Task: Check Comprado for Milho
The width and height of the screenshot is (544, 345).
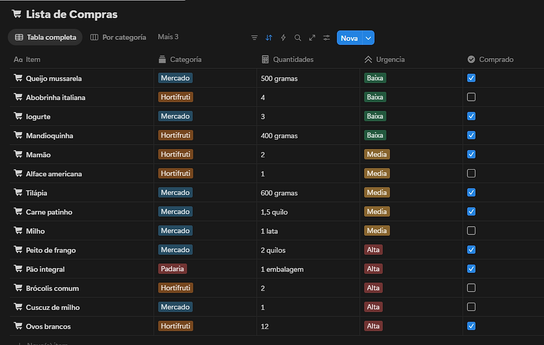Action: pyautogui.click(x=471, y=231)
